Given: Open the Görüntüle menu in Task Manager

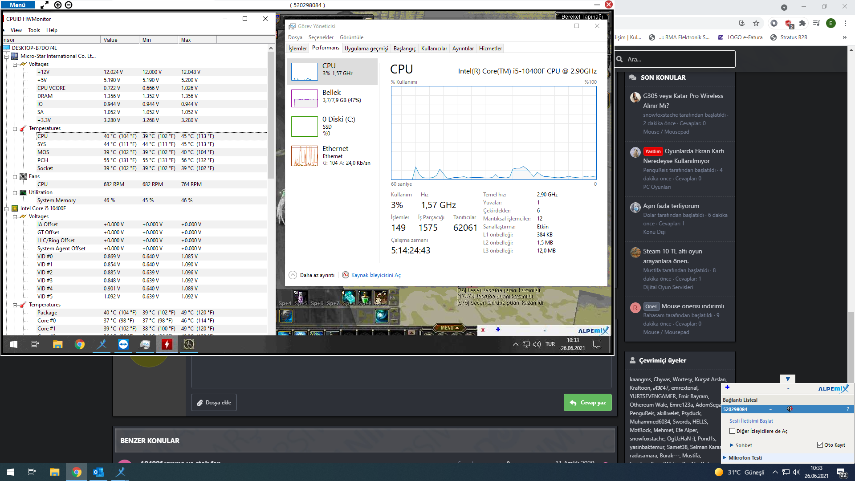Looking at the screenshot, I should pyautogui.click(x=351, y=37).
